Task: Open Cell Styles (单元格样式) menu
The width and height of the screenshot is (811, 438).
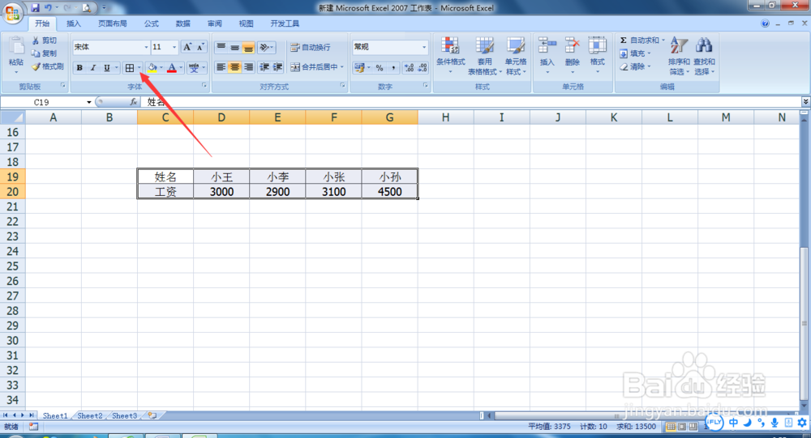Action: tap(516, 56)
